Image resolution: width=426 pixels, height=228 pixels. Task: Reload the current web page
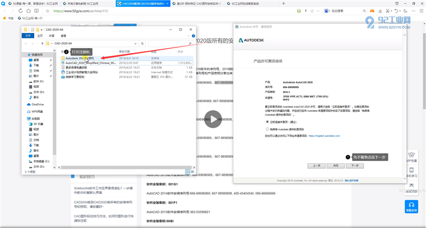(x=20, y=11)
